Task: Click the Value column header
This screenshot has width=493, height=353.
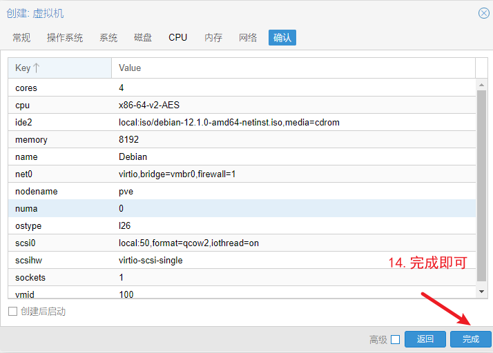Action: tap(293, 68)
